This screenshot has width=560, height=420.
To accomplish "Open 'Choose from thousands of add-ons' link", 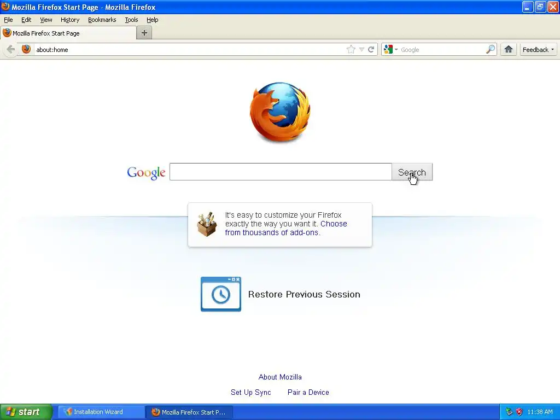I will pyautogui.click(x=286, y=228).
